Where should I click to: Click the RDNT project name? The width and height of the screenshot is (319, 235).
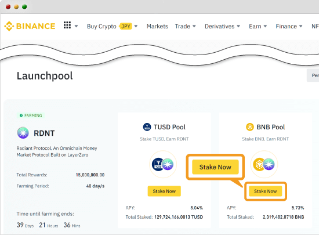(x=44, y=133)
